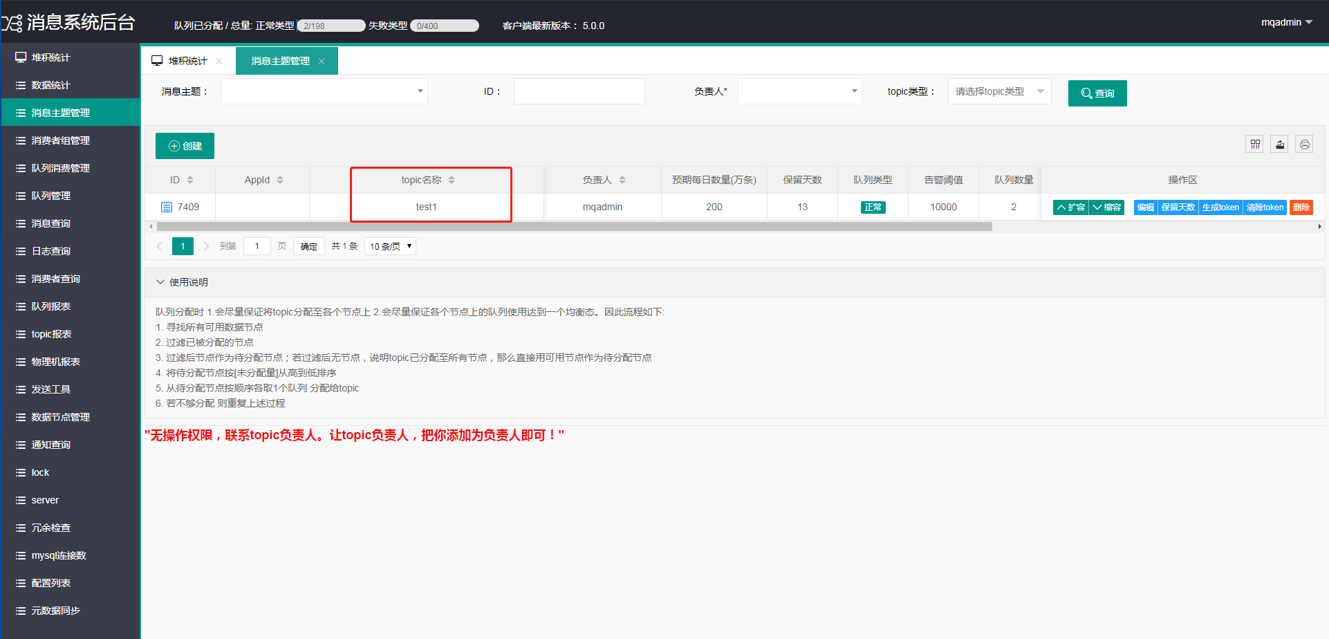This screenshot has height=639, width=1329.
Task: Open 队列消费管理 in the sidebar
Action: click(70, 168)
